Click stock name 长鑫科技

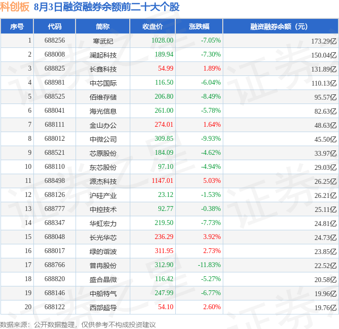103,69
